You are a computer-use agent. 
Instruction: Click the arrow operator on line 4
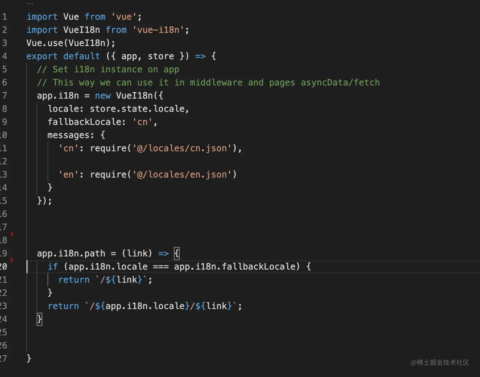point(200,56)
